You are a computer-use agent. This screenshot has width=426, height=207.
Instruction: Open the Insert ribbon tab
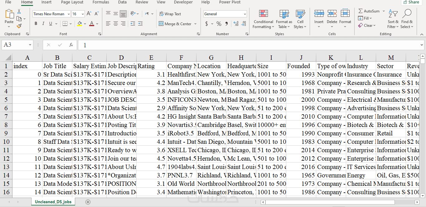pos(46,2)
